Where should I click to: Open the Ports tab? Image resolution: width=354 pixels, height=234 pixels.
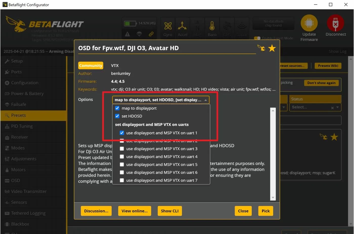click(33, 72)
